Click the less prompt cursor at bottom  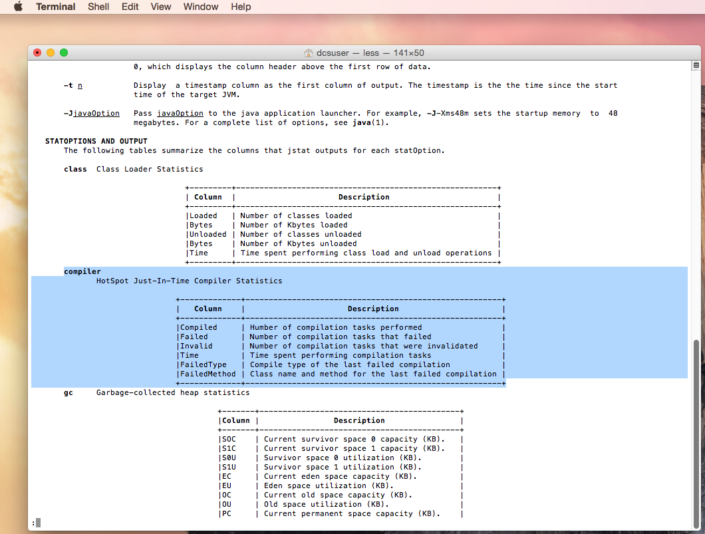pos(38,523)
